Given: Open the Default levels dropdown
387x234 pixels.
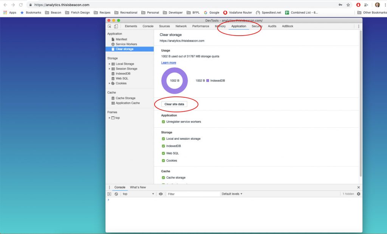Looking at the screenshot, I should tap(232, 194).
